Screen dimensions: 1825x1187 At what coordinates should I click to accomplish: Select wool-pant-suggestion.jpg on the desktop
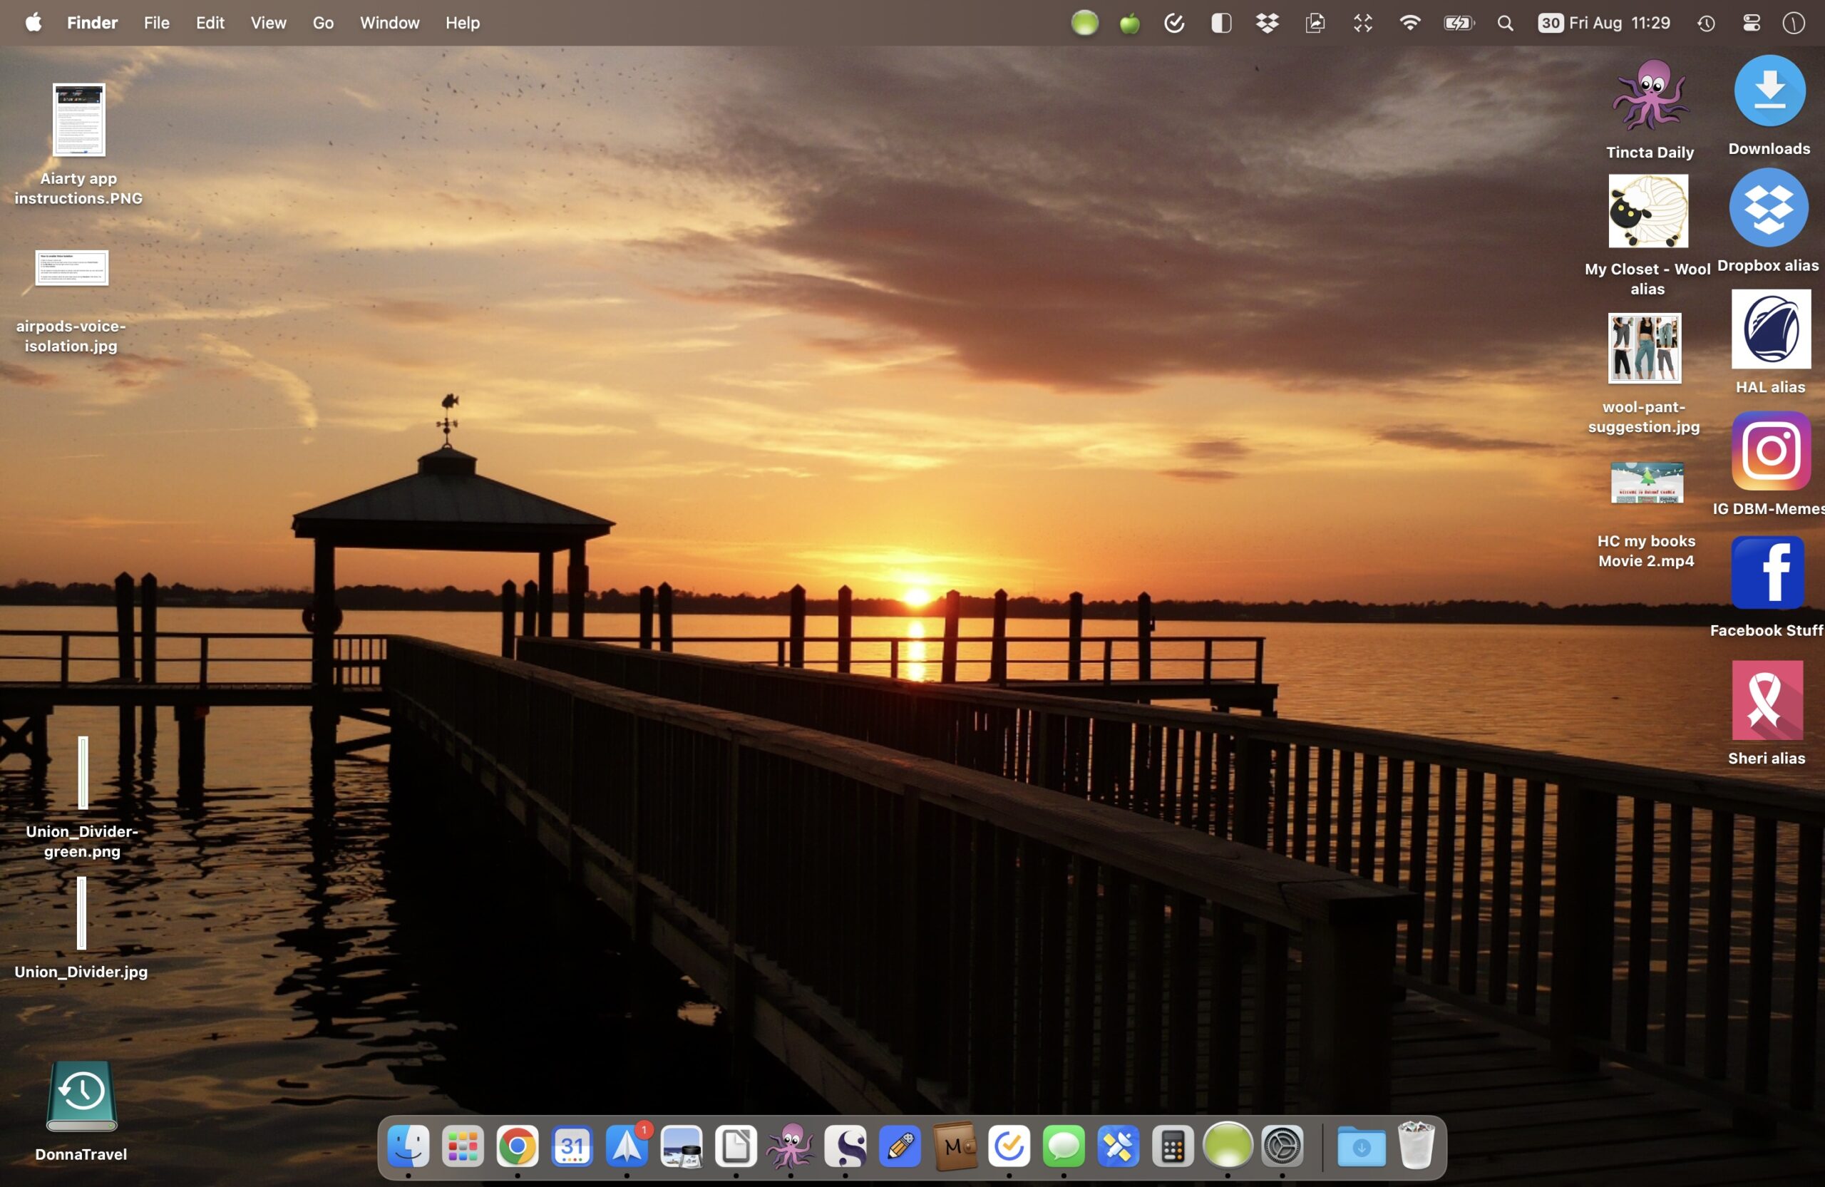point(1643,349)
